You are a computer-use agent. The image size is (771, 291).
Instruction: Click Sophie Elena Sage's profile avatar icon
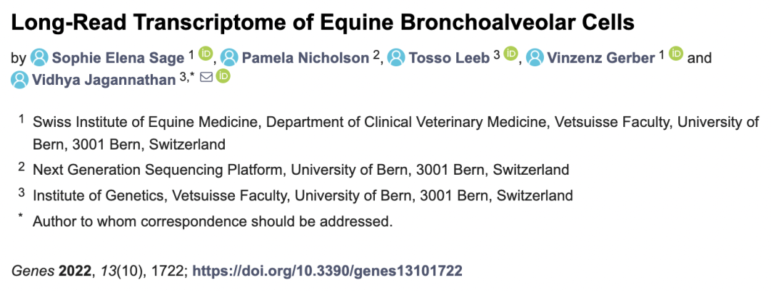click(39, 58)
